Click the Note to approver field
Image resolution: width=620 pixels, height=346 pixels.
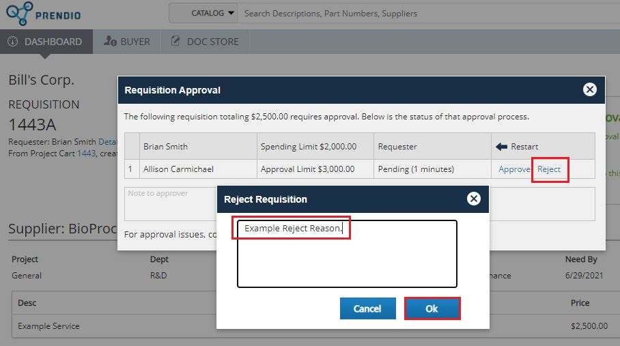[x=171, y=203]
